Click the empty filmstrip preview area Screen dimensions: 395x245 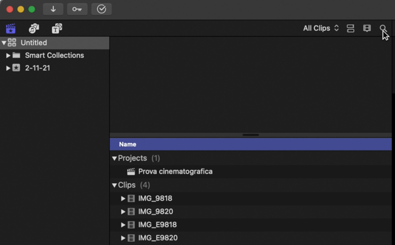(251, 84)
